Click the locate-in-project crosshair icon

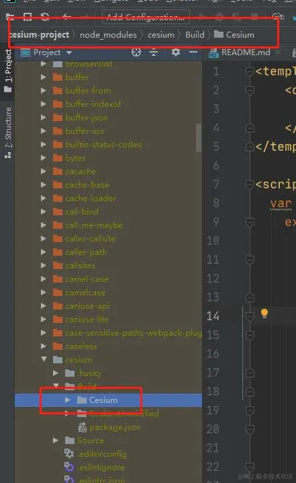tap(136, 52)
